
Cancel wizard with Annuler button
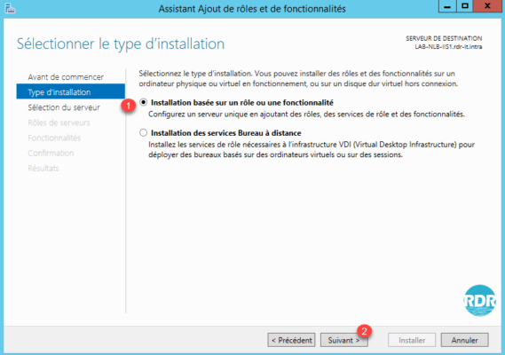[x=464, y=340]
